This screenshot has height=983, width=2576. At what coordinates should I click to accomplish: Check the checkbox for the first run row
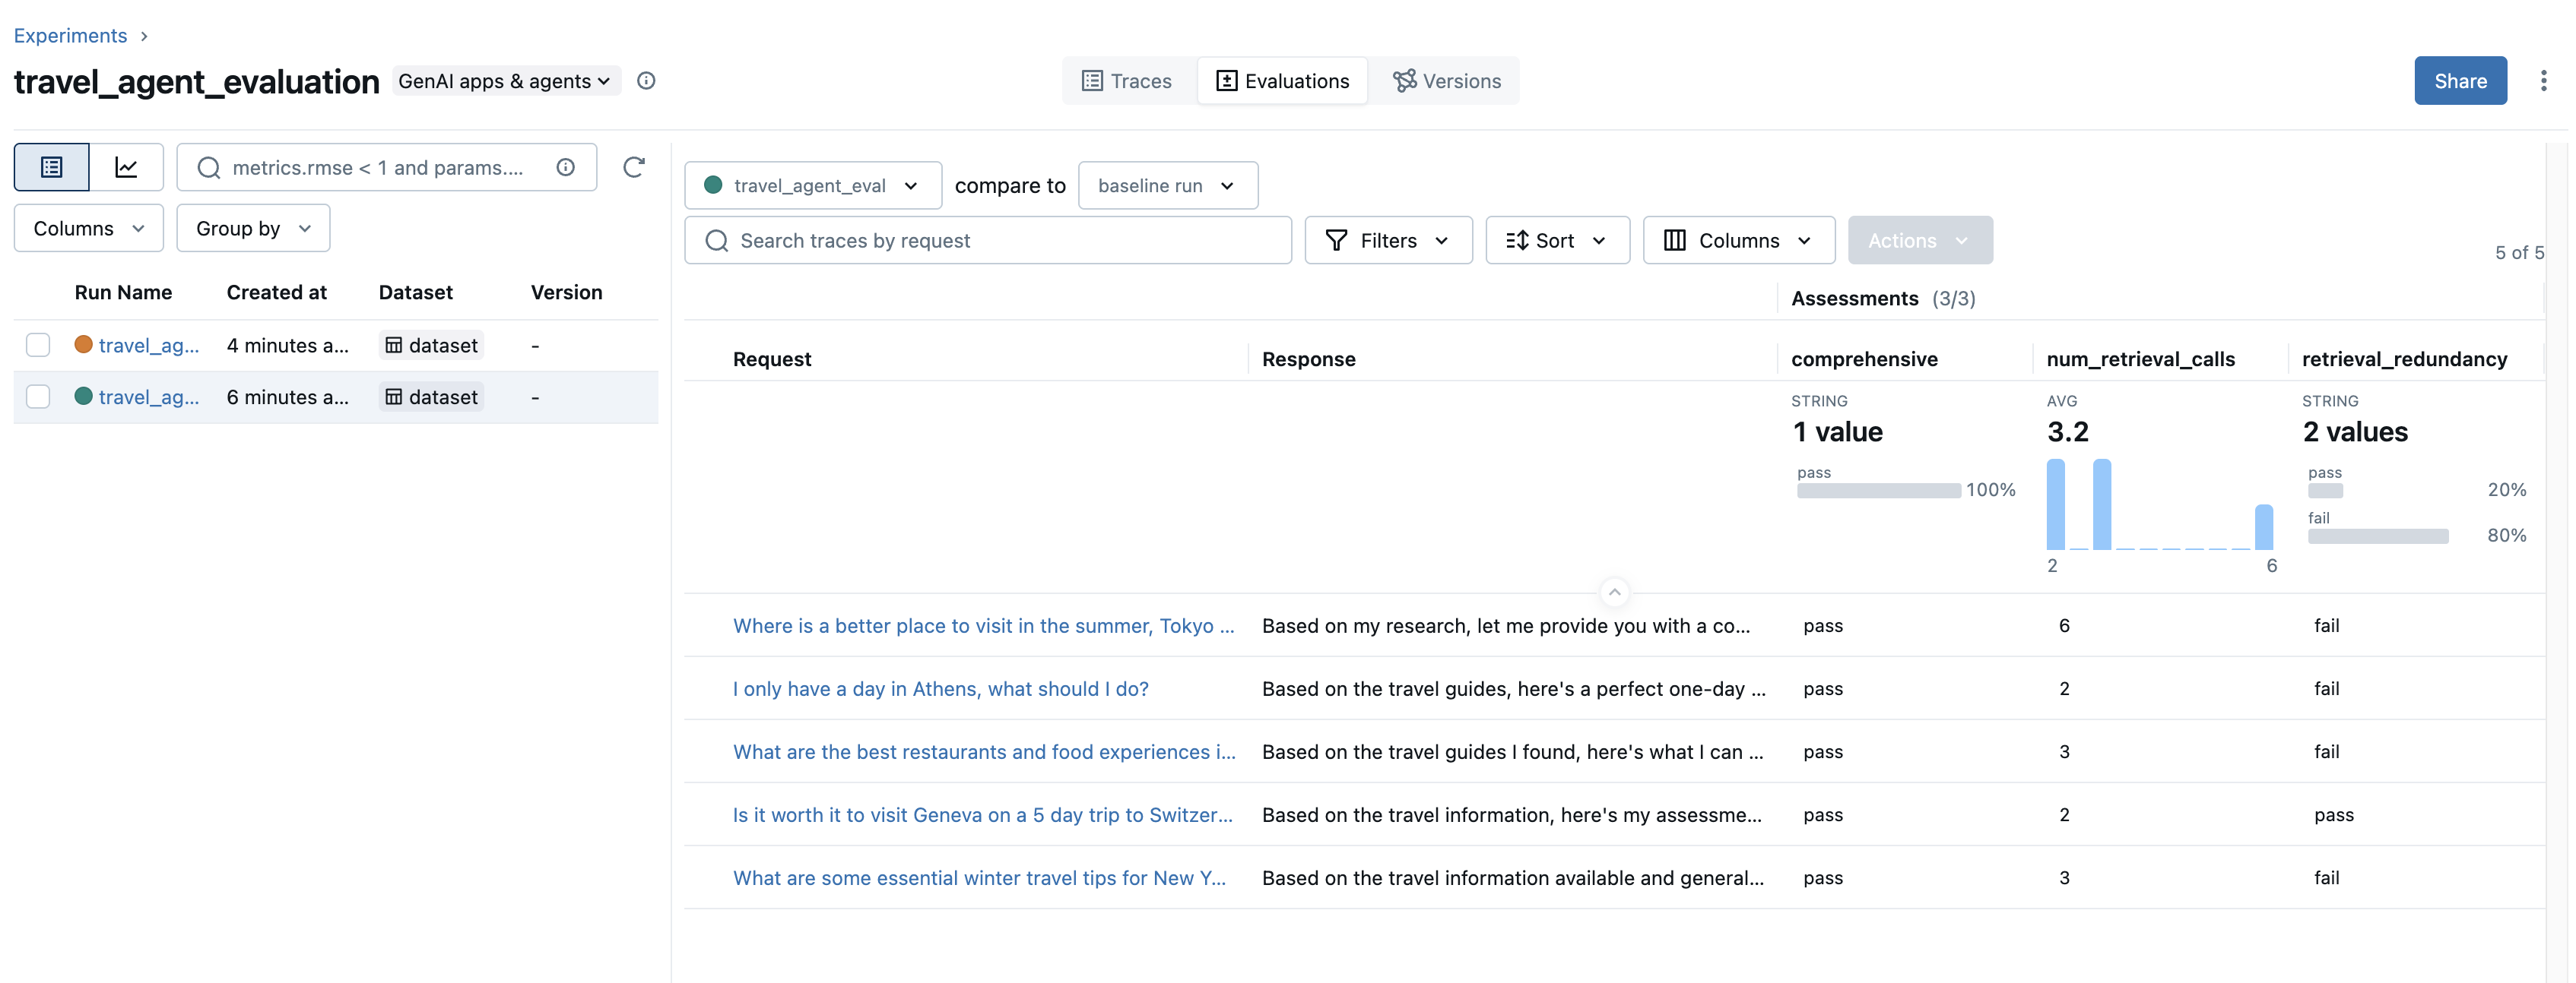(38, 345)
